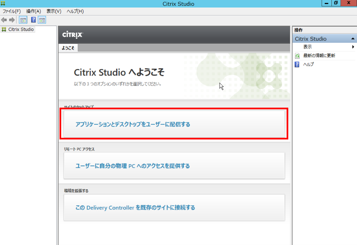Click アプリケーションとデスクトップをユーザーに配信する
The image size is (357, 245).
(x=174, y=124)
